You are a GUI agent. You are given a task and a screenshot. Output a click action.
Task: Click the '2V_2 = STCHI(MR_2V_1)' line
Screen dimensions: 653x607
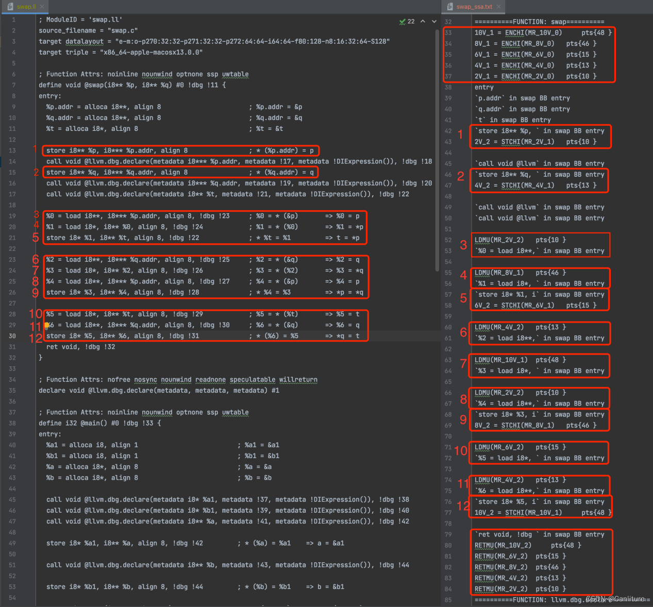click(535, 142)
